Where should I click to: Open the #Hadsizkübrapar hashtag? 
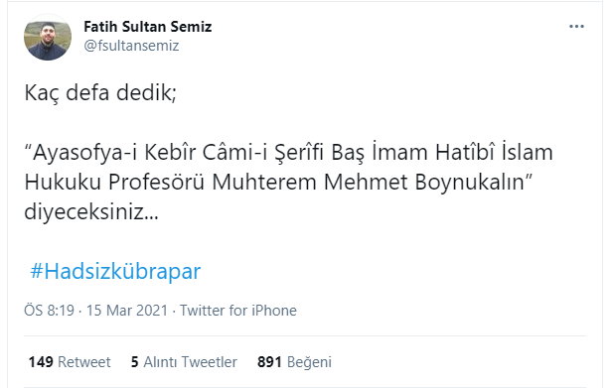point(115,271)
